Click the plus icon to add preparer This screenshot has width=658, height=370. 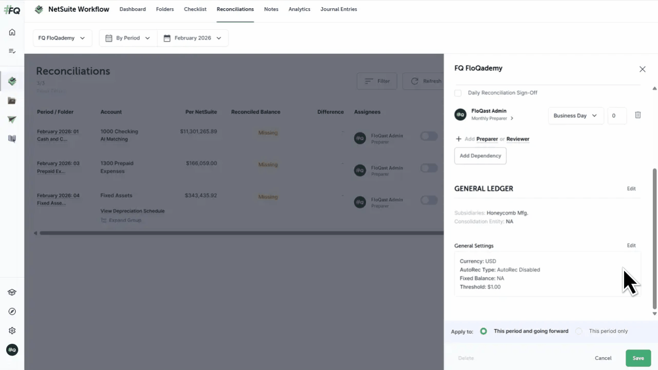pos(459,139)
